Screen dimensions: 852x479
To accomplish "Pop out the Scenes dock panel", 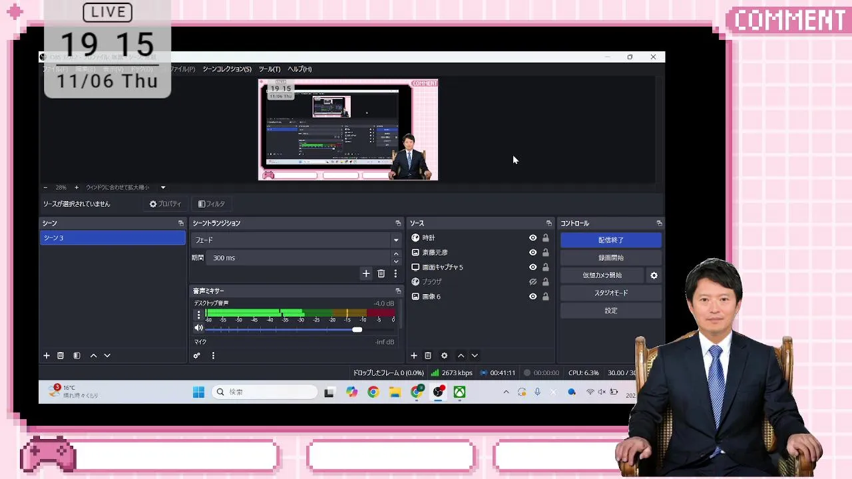I will point(180,224).
